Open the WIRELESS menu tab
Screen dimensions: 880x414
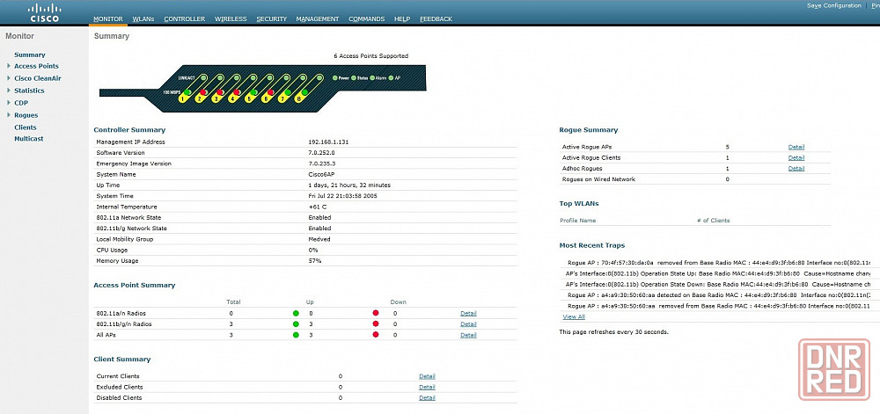231,19
